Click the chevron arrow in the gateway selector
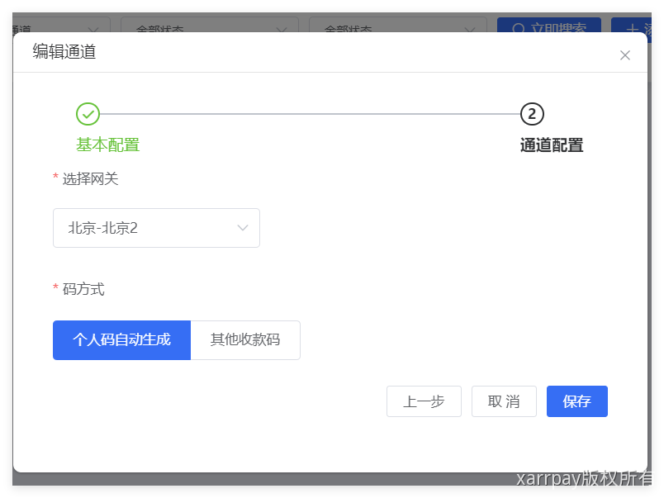The image size is (664, 498). click(243, 228)
